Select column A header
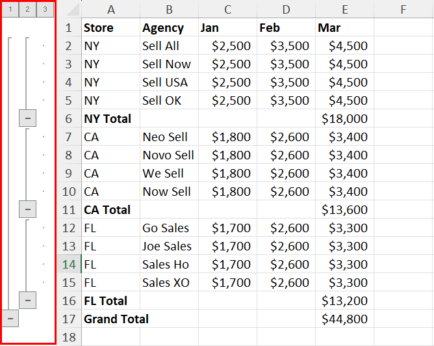Screen dimensions: 434x346 pos(110,9)
